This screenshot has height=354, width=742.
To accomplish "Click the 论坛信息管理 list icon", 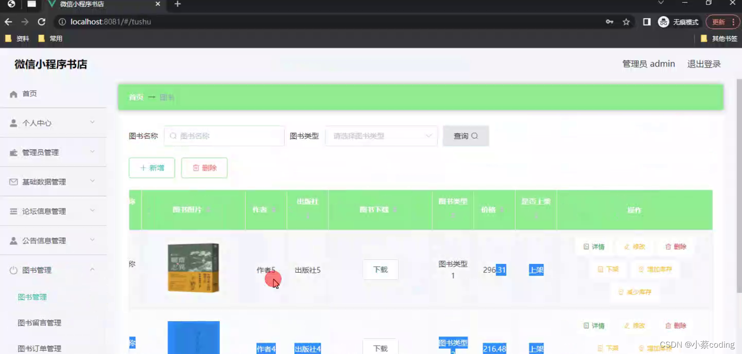I will click(x=13, y=211).
